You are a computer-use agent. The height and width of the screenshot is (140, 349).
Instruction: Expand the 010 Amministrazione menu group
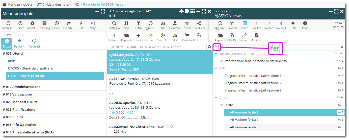pos(22,87)
